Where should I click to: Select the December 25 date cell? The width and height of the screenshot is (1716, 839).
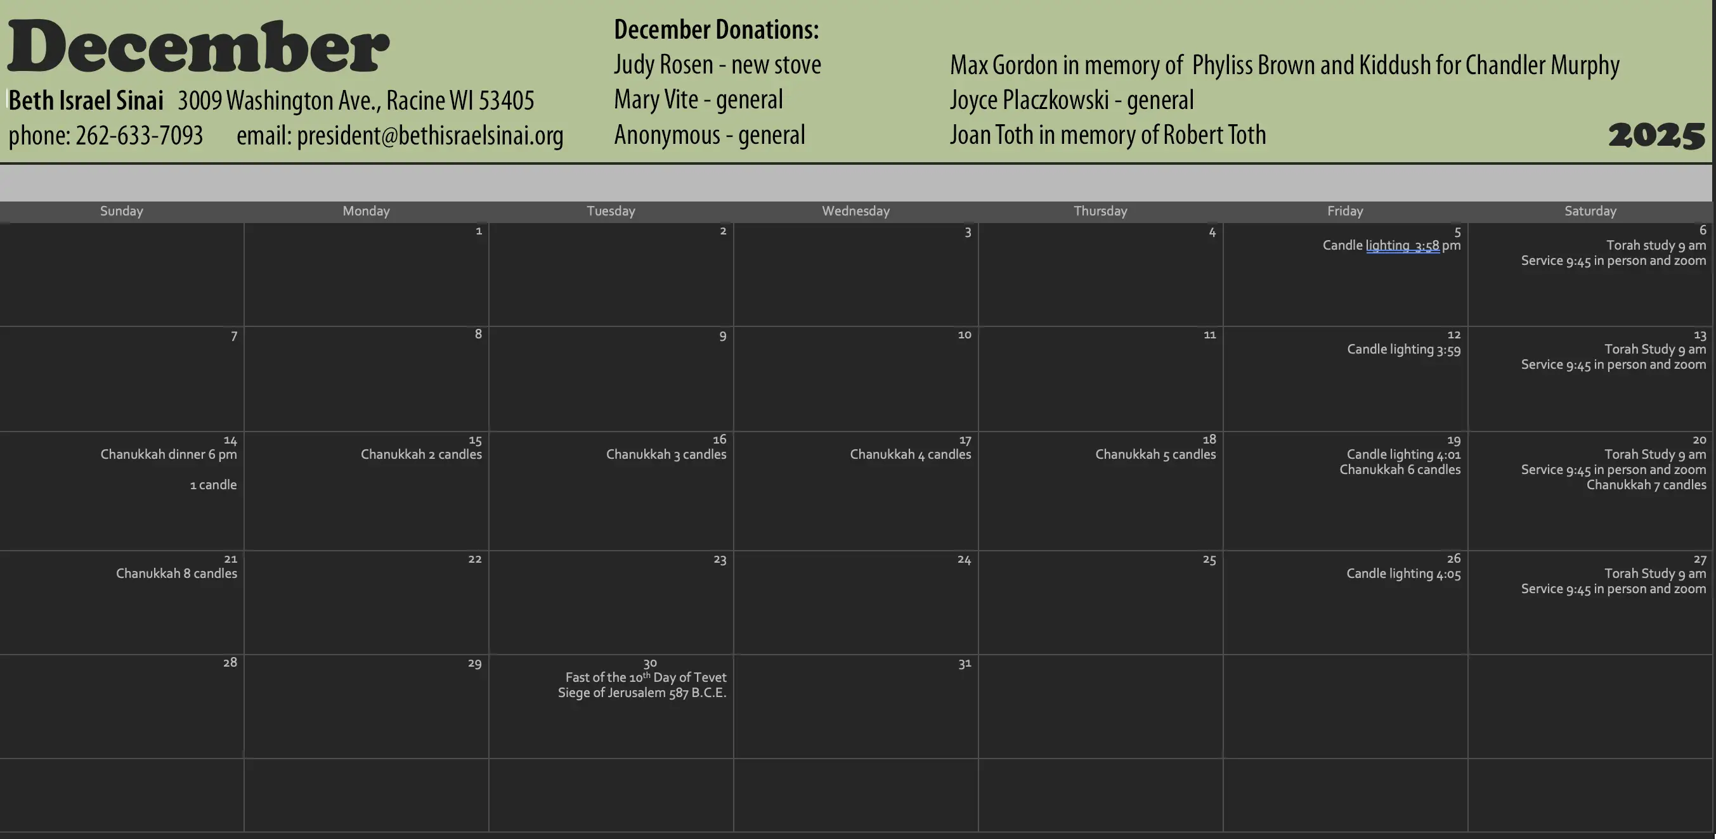(x=1100, y=602)
